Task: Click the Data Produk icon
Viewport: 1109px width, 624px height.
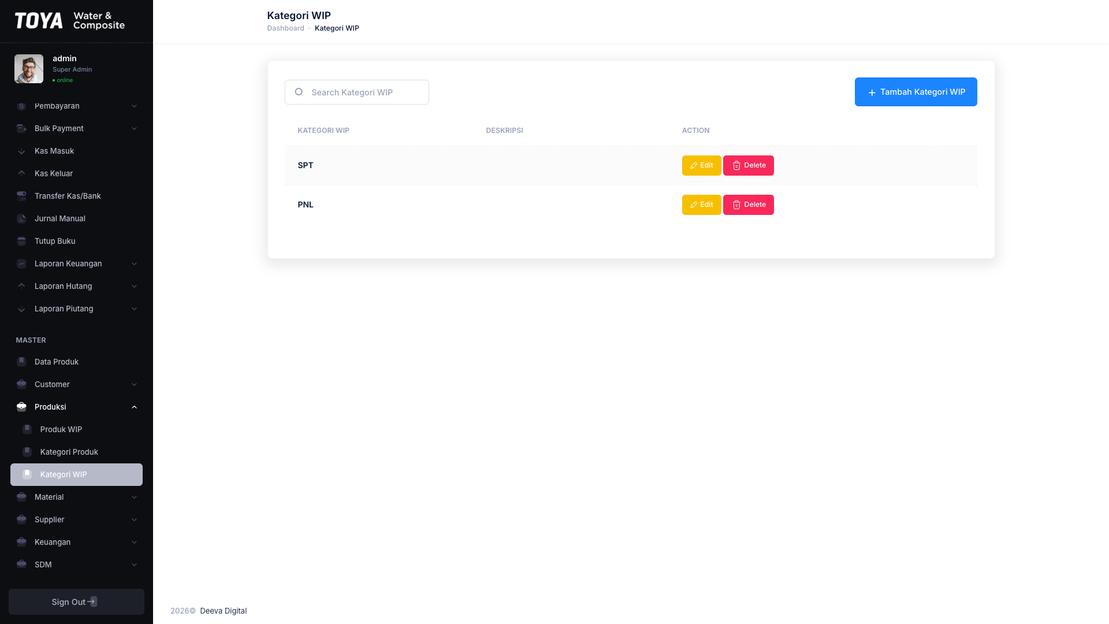Action: tap(21, 362)
